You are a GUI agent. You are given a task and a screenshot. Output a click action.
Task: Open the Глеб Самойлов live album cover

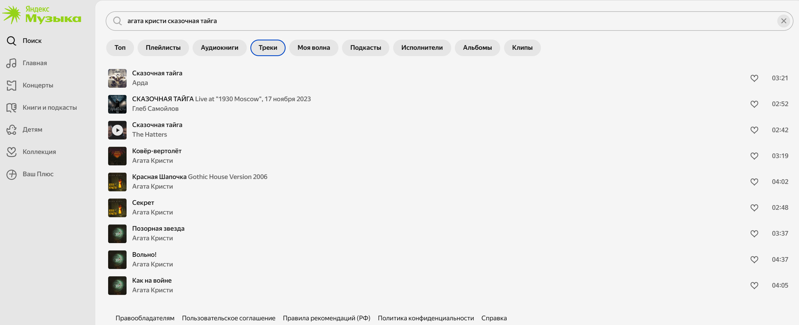click(117, 104)
